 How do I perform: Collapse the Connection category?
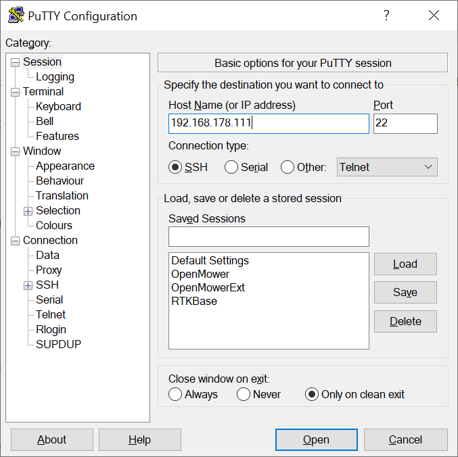pos(16,241)
